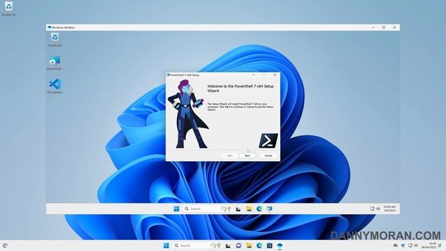The width and height of the screenshot is (446, 251).
Task: Close the Windows Sandbox window
Action: pyautogui.click(x=394, y=27)
